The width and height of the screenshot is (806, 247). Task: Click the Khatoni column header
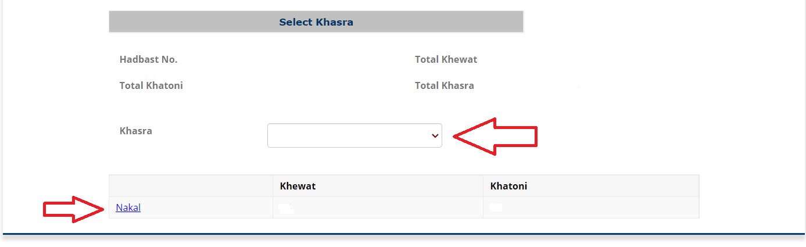pos(508,186)
